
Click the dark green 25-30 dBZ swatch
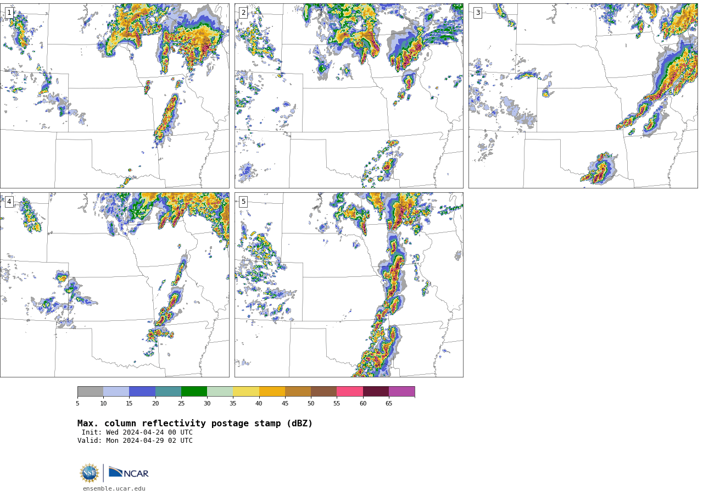pyautogui.click(x=194, y=391)
